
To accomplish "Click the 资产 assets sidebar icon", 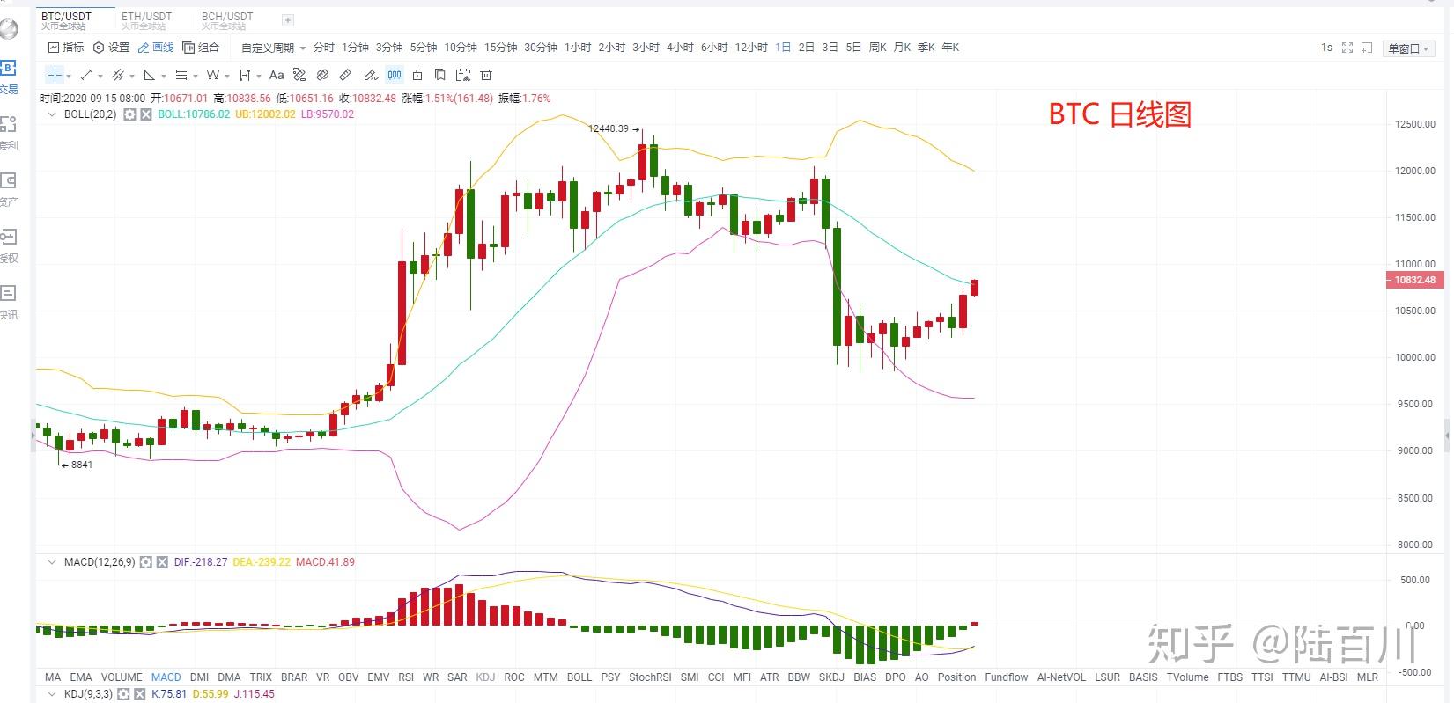I will (8, 188).
